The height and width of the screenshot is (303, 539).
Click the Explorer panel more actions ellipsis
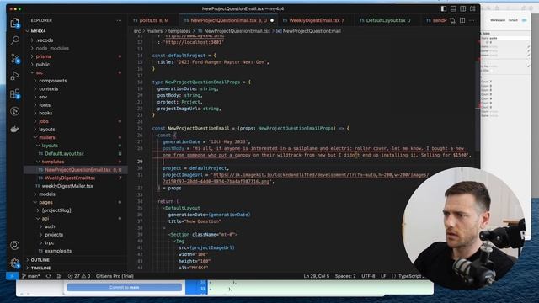point(119,20)
